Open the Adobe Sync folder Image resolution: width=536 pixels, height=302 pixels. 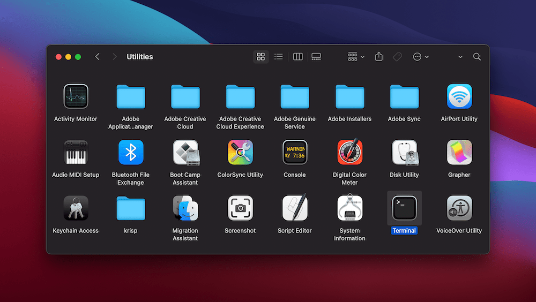click(404, 97)
